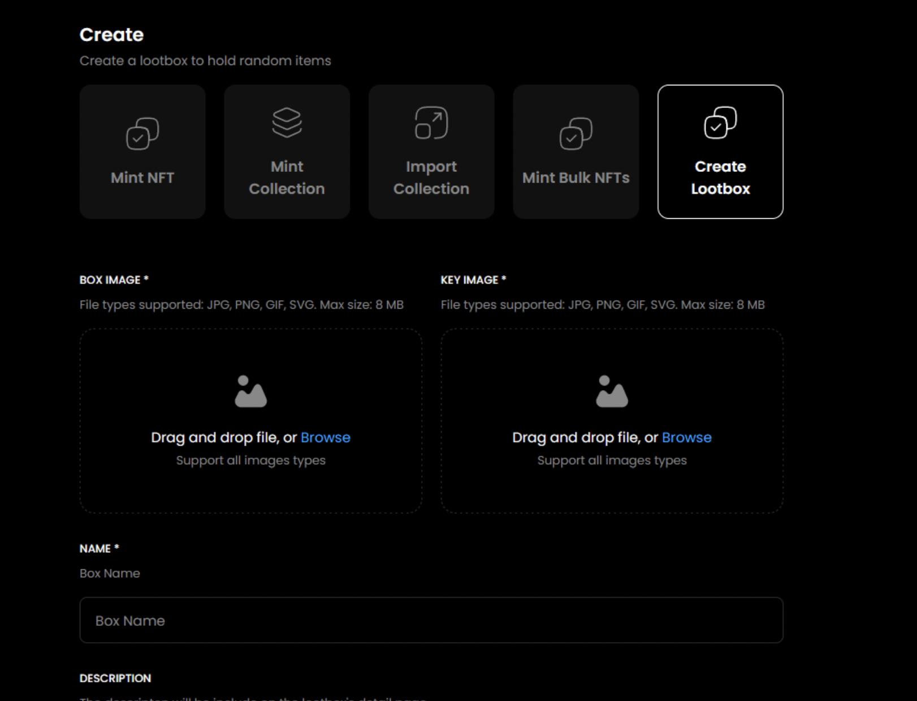Browse for a Key Image file

(686, 438)
